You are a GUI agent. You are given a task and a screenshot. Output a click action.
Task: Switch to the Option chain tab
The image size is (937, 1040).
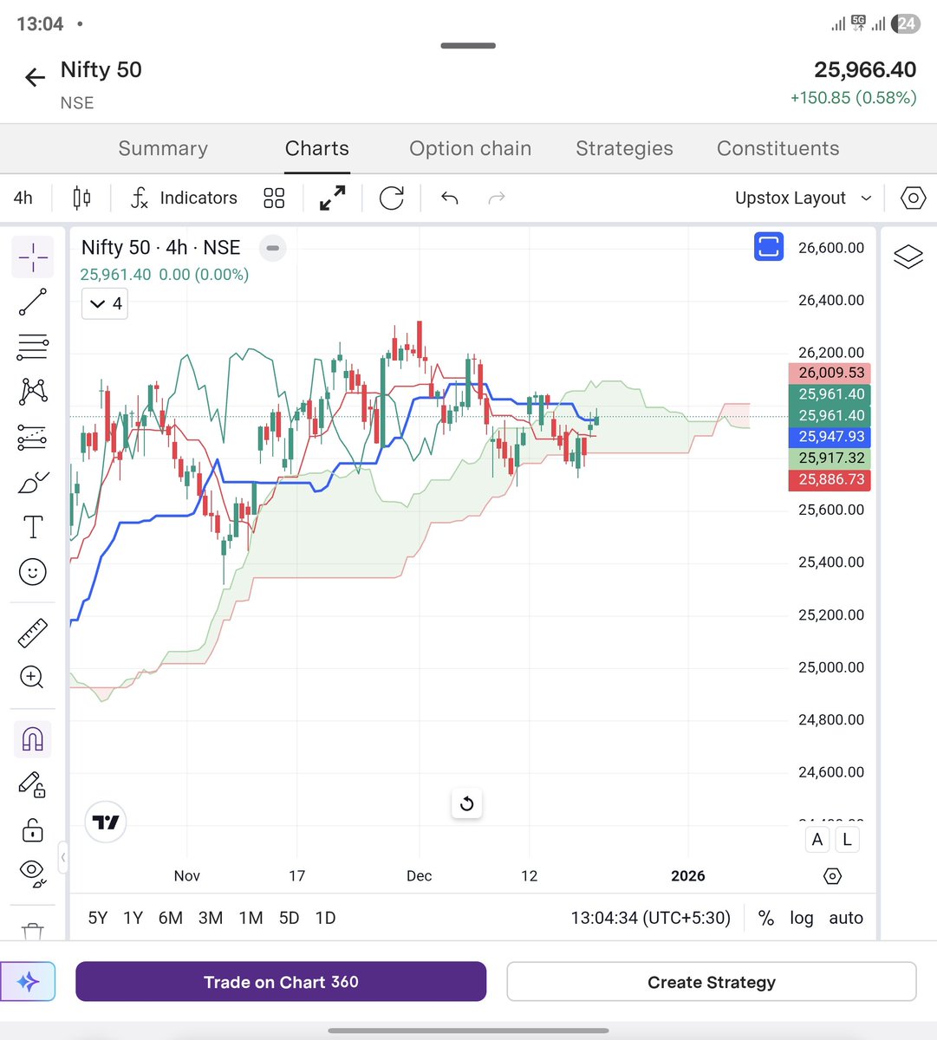click(471, 148)
